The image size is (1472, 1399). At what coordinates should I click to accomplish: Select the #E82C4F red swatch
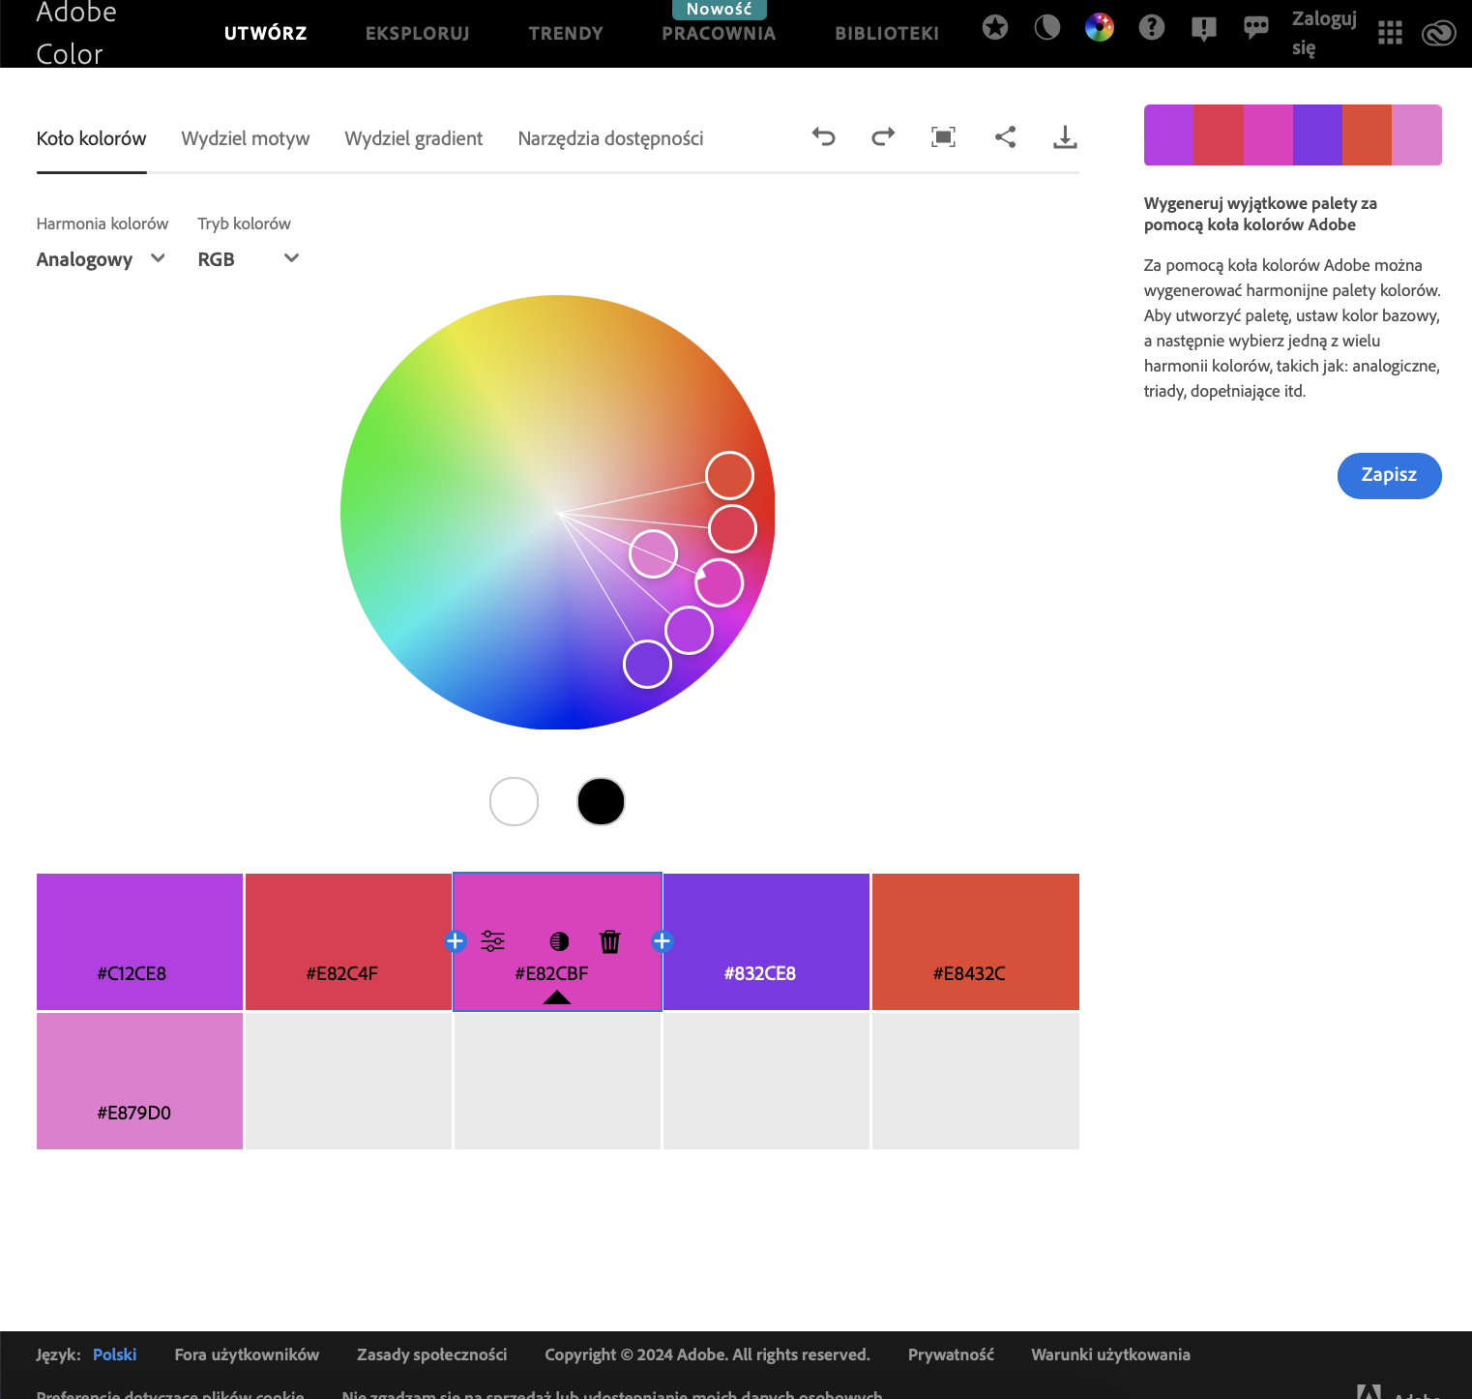coord(348,941)
